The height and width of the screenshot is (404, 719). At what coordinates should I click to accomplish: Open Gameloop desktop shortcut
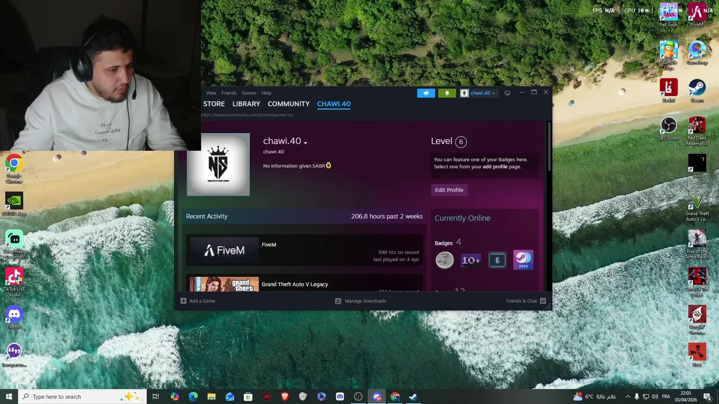pos(697,53)
